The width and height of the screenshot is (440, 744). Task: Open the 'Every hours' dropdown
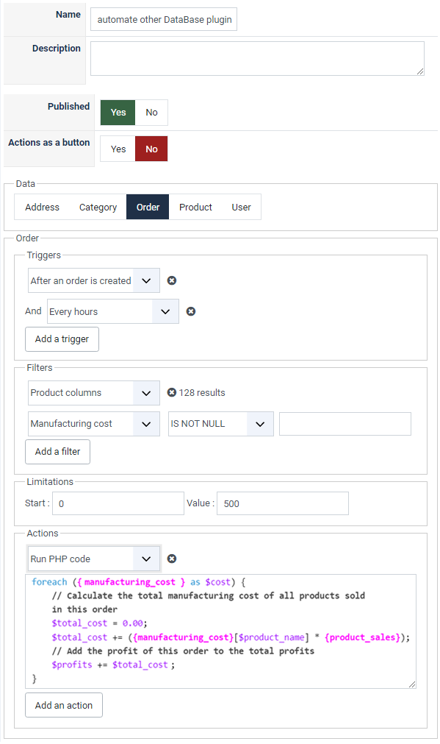(x=113, y=311)
